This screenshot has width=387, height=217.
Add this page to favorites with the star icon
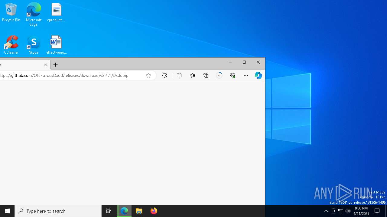[148, 75]
